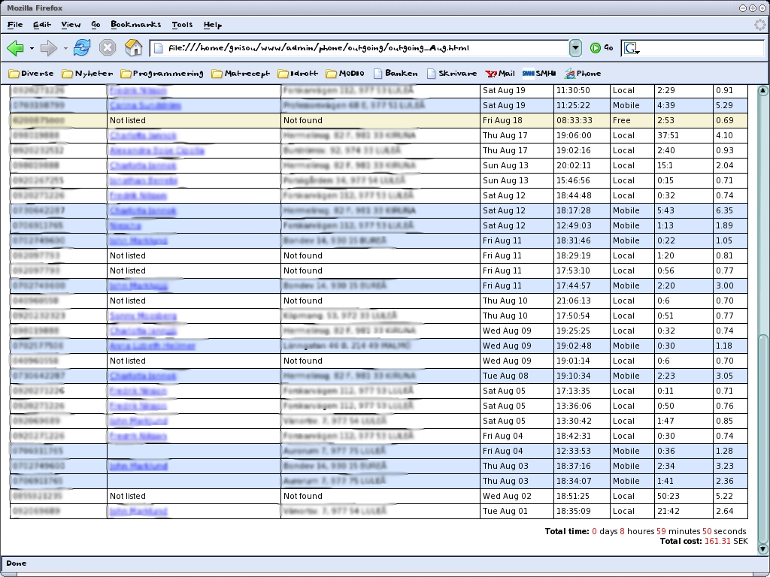This screenshot has width=770, height=577.
Task: Open the Yahoo Mail bookmark
Action: pyautogui.click(x=500, y=74)
